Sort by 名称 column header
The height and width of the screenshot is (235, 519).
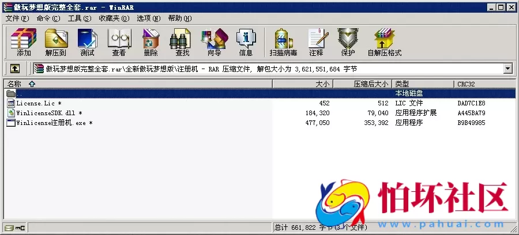coord(138,84)
